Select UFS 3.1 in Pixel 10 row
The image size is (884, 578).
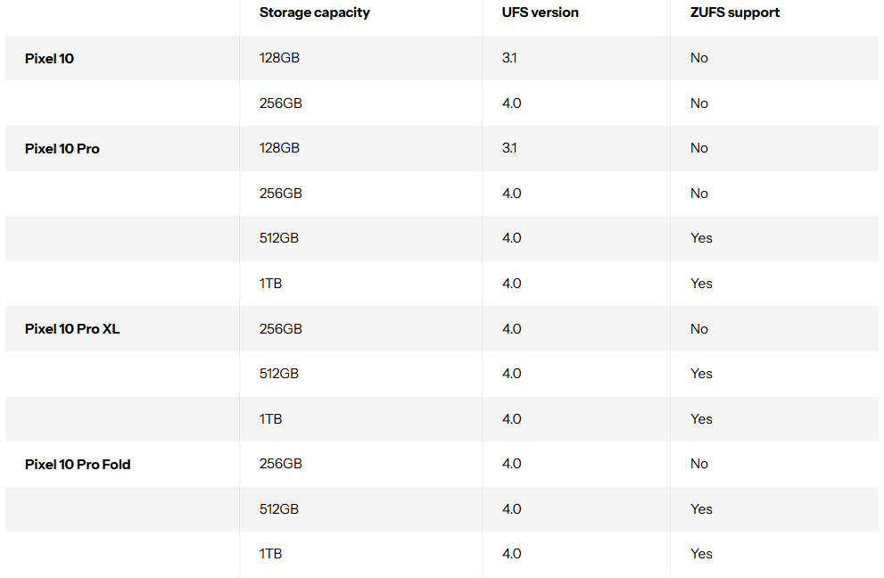tap(509, 58)
